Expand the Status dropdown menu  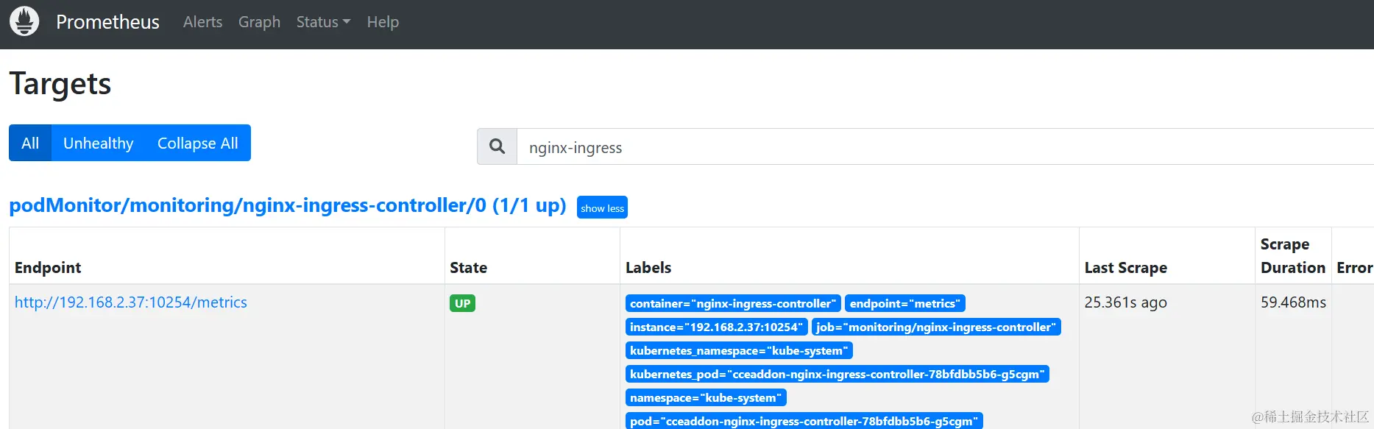point(323,22)
